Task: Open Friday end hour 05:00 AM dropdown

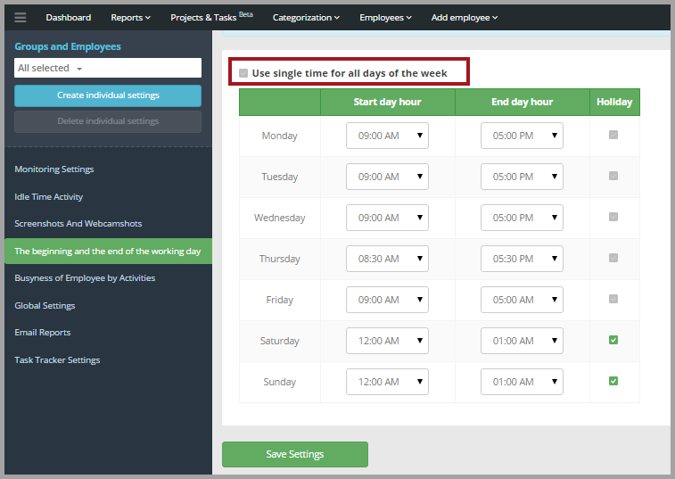Action: [x=522, y=300]
